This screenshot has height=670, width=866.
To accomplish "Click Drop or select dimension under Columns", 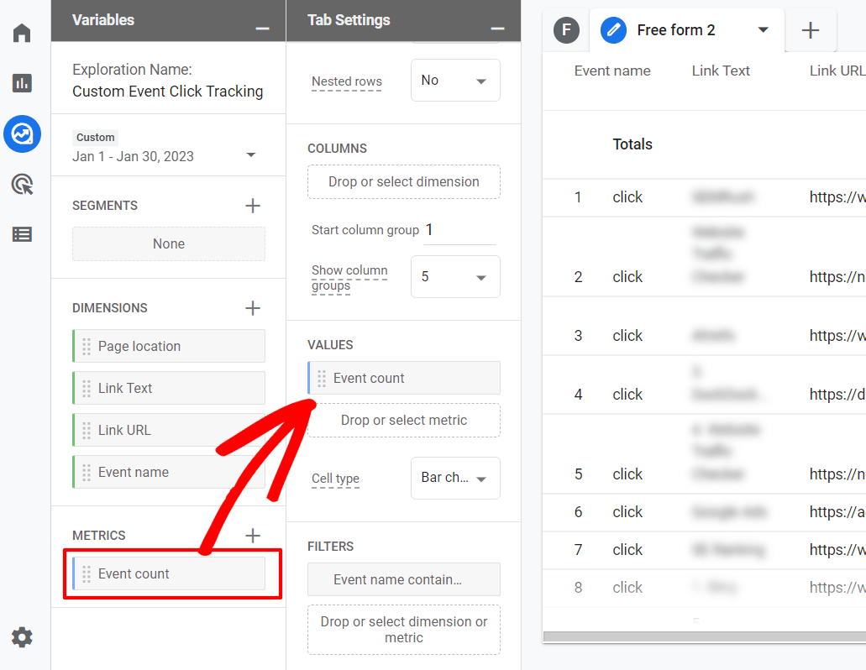I will [403, 181].
